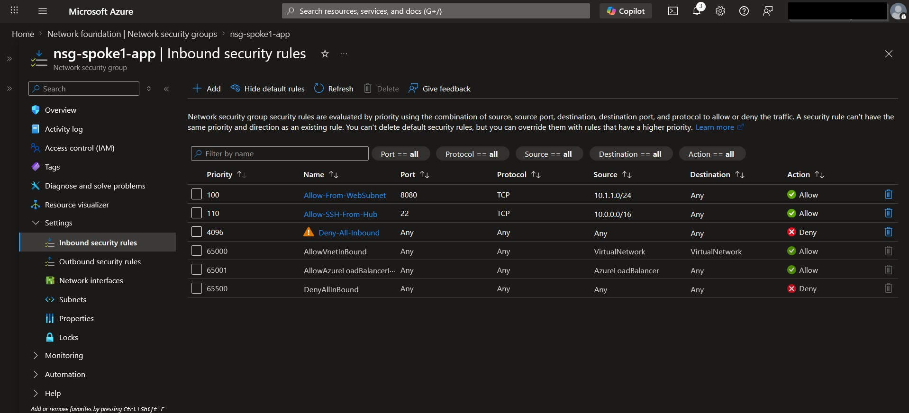Click the trash icon for AllowVnetInBound

coord(889,251)
